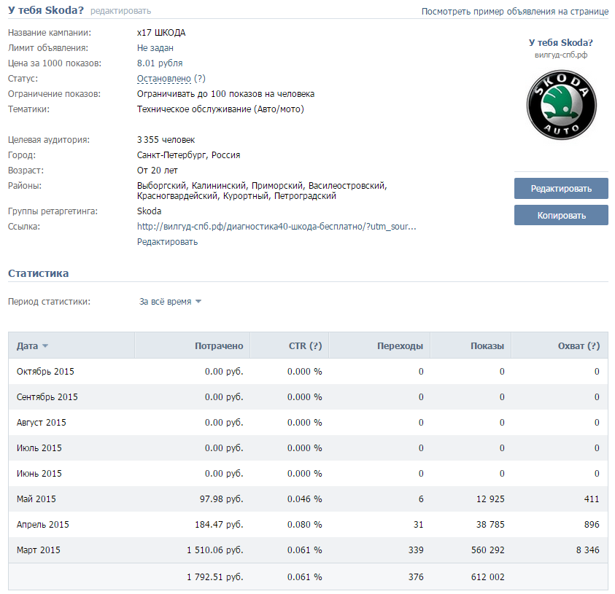
Task: Open the вилгуд-спб.рф диагностика URL link
Action: click(x=276, y=227)
